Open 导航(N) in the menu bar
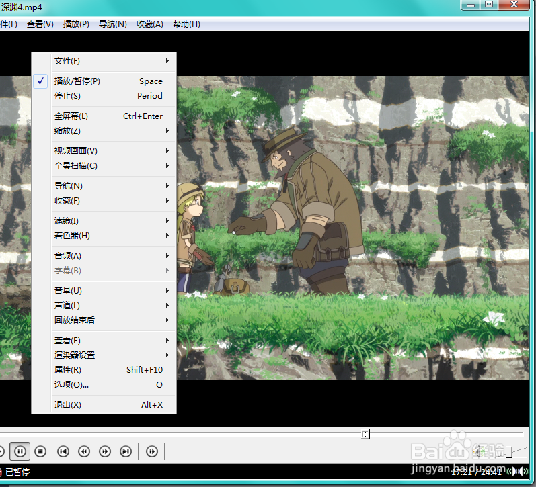This screenshot has width=536, height=487. point(112,24)
